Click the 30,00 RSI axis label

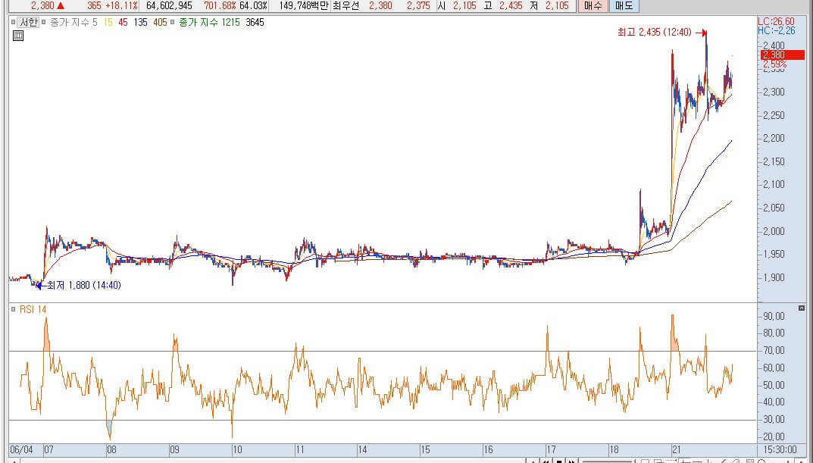click(774, 419)
